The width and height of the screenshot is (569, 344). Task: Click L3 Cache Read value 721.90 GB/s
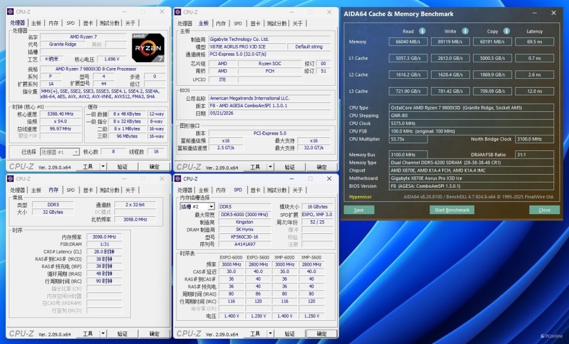408,91
